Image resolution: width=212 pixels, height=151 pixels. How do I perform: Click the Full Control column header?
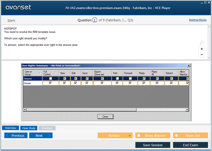(51, 73)
